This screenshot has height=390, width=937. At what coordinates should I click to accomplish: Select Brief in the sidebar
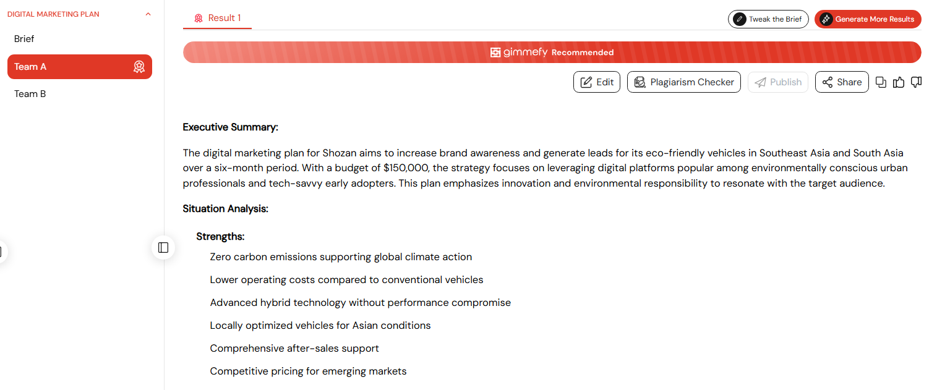(x=24, y=39)
